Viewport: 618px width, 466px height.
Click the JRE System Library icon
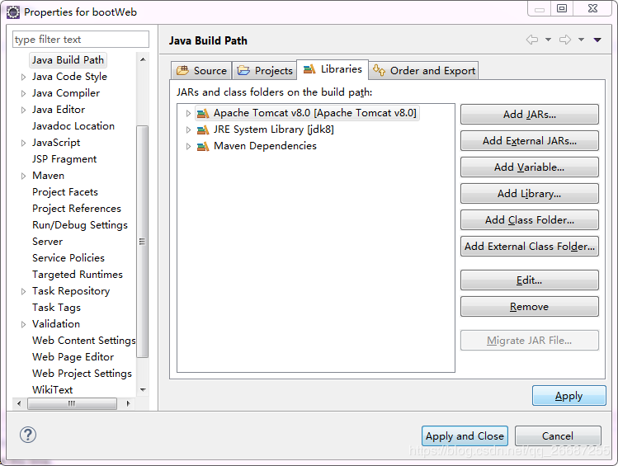(x=203, y=129)
